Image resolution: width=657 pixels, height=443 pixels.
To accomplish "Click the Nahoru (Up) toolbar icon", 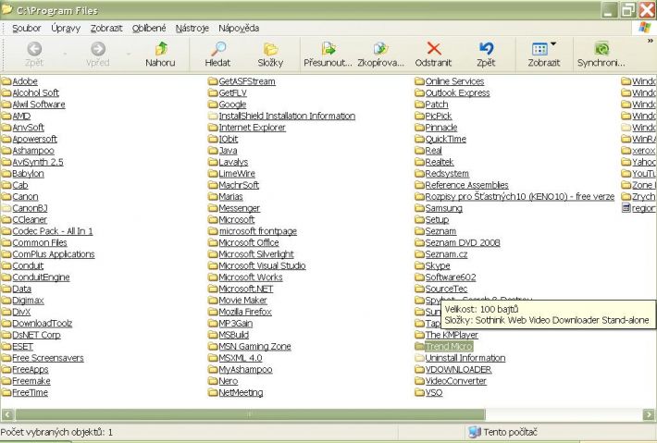I will click(161, 49).
